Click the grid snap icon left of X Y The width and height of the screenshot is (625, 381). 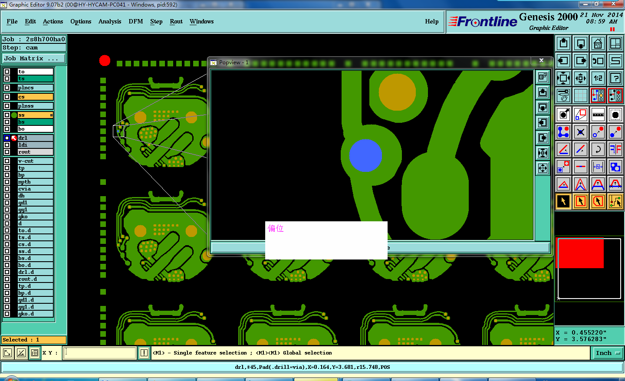coord(35,353)
